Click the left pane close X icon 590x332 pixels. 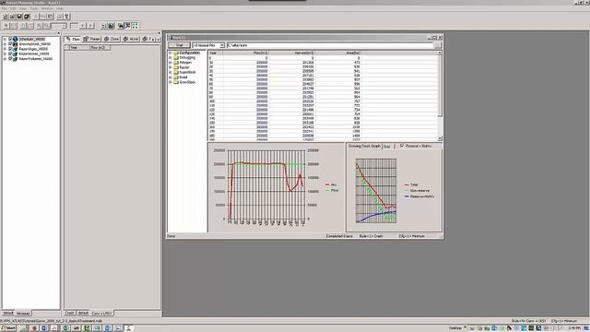click(58, 33)
